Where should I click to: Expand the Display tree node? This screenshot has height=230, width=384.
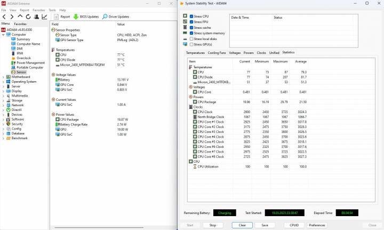tap(3, 91)
